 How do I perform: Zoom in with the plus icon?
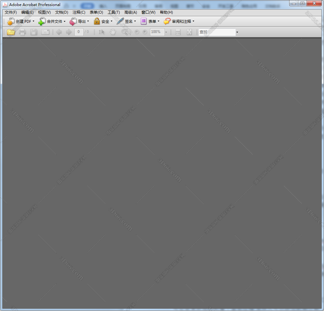pos(145,32)
